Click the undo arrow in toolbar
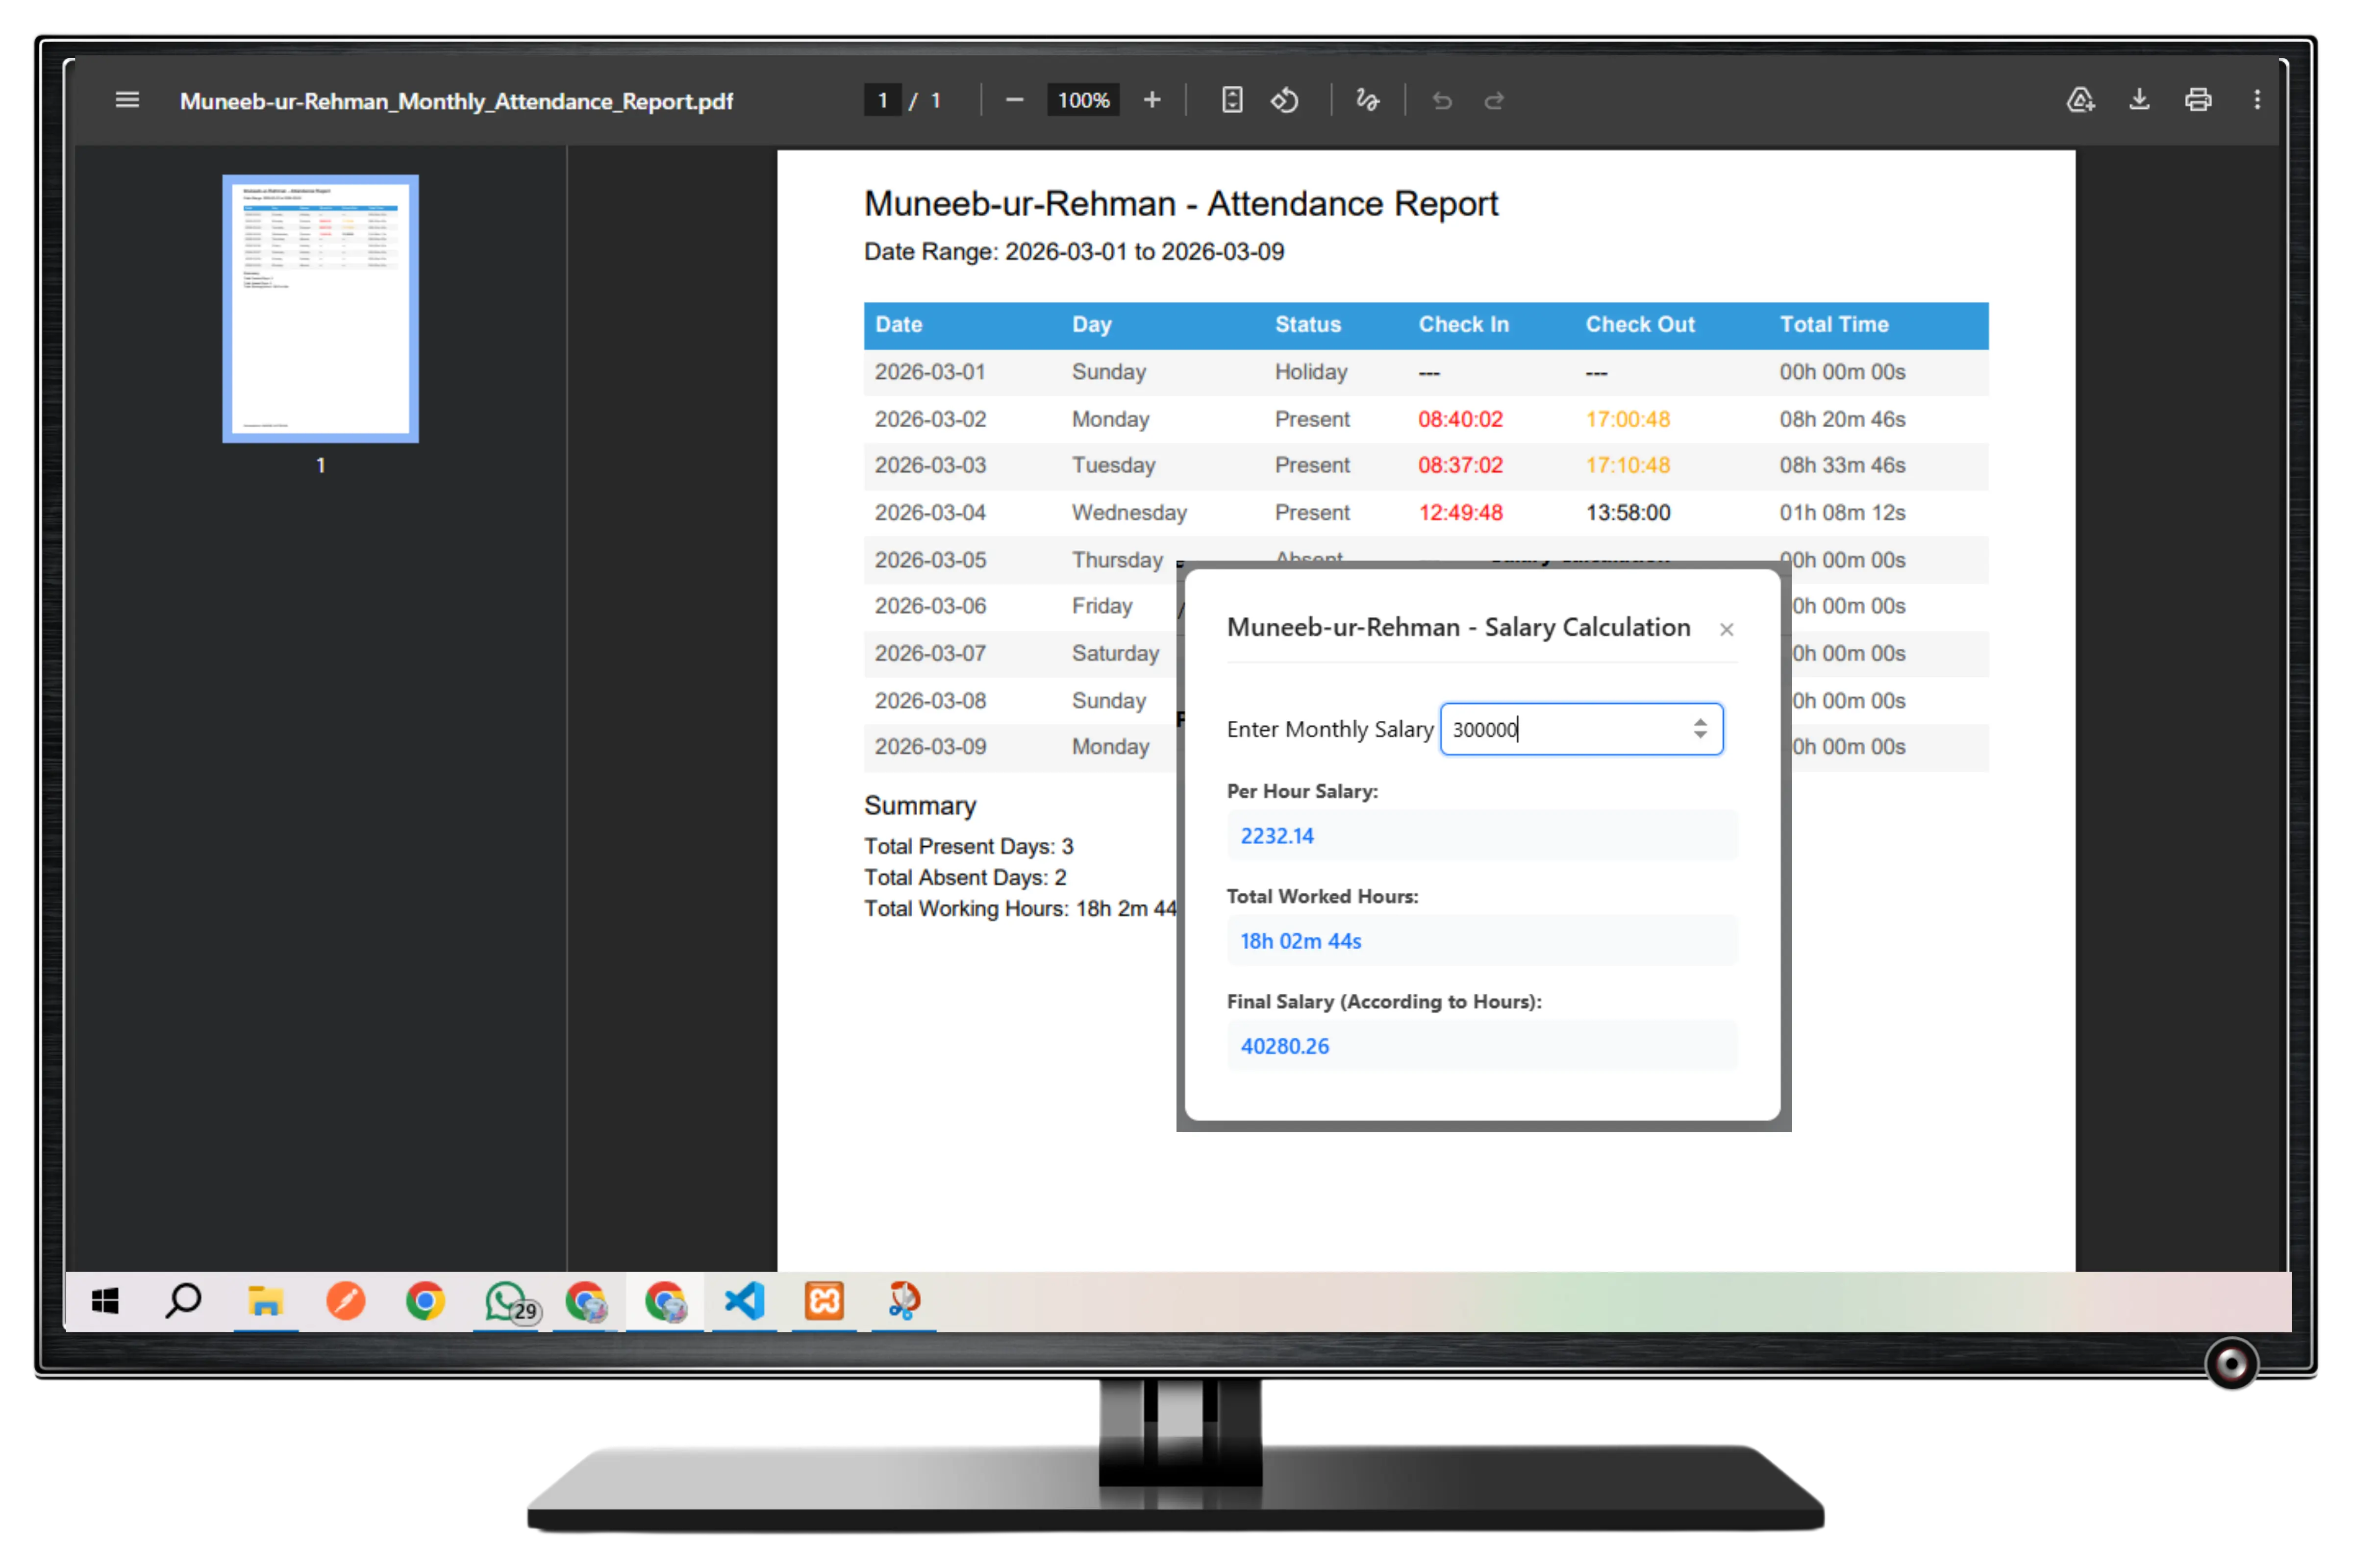 point(1442,100)
